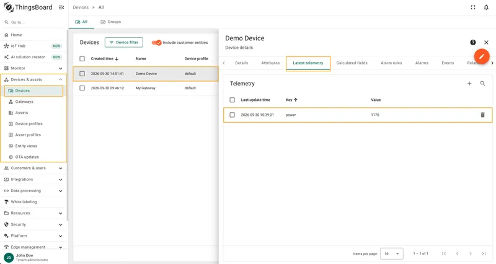Toggle fullscreen mode icon
This screenshot has height=264, width=496.
coord(473,7)
